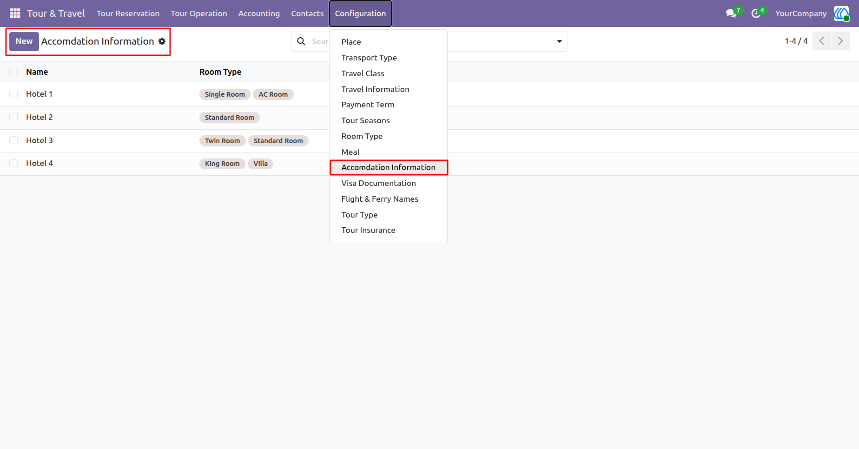Check the Hotel 3 row checkbox
The image size is (859, 449).
coord(13,140)
